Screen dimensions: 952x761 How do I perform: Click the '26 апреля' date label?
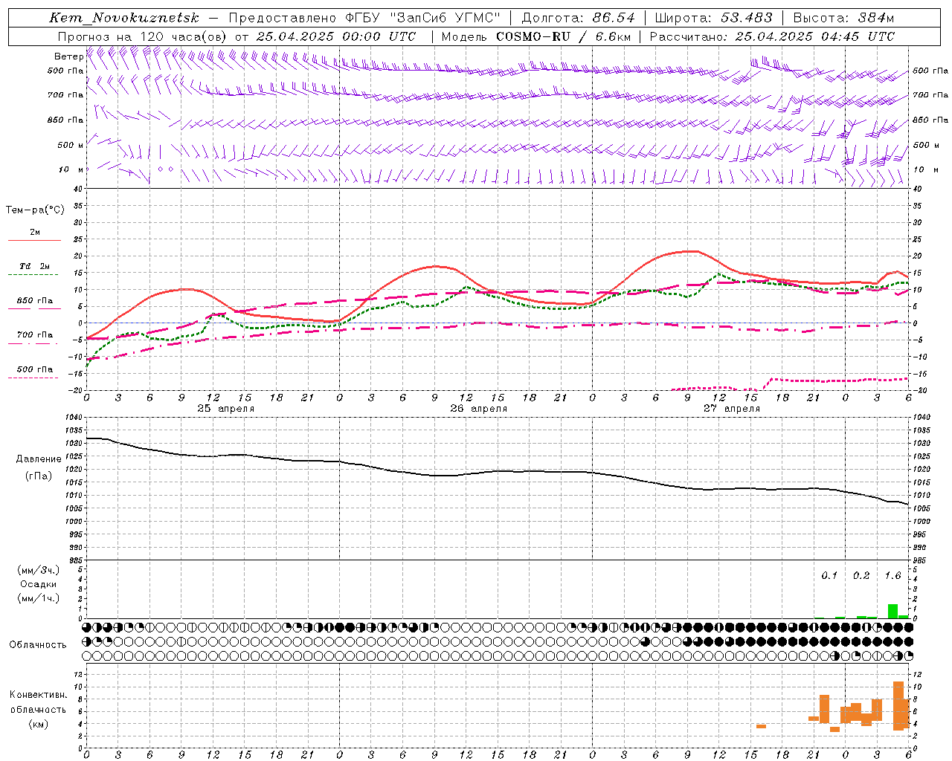tap(478, 409)
